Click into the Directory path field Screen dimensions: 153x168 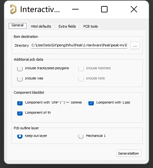click(x=79, y=45)
